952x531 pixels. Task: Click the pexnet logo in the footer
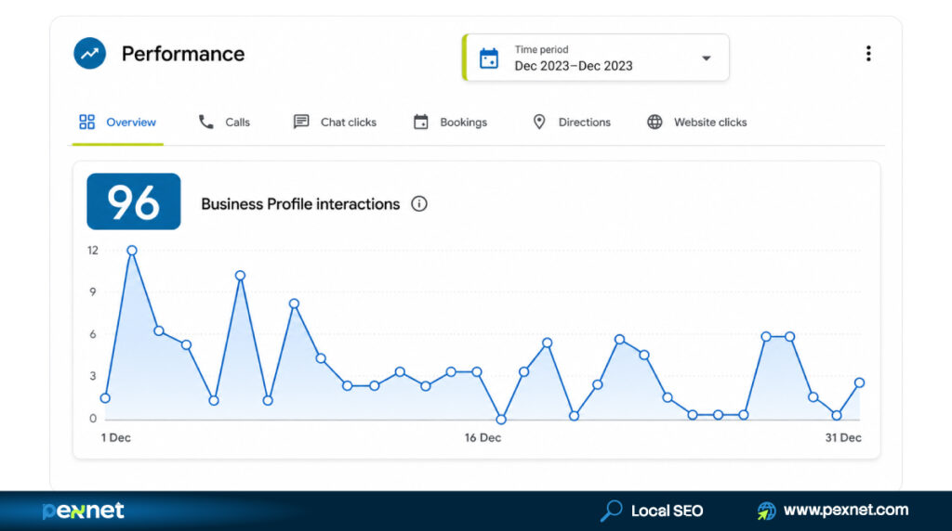(83, 511)
